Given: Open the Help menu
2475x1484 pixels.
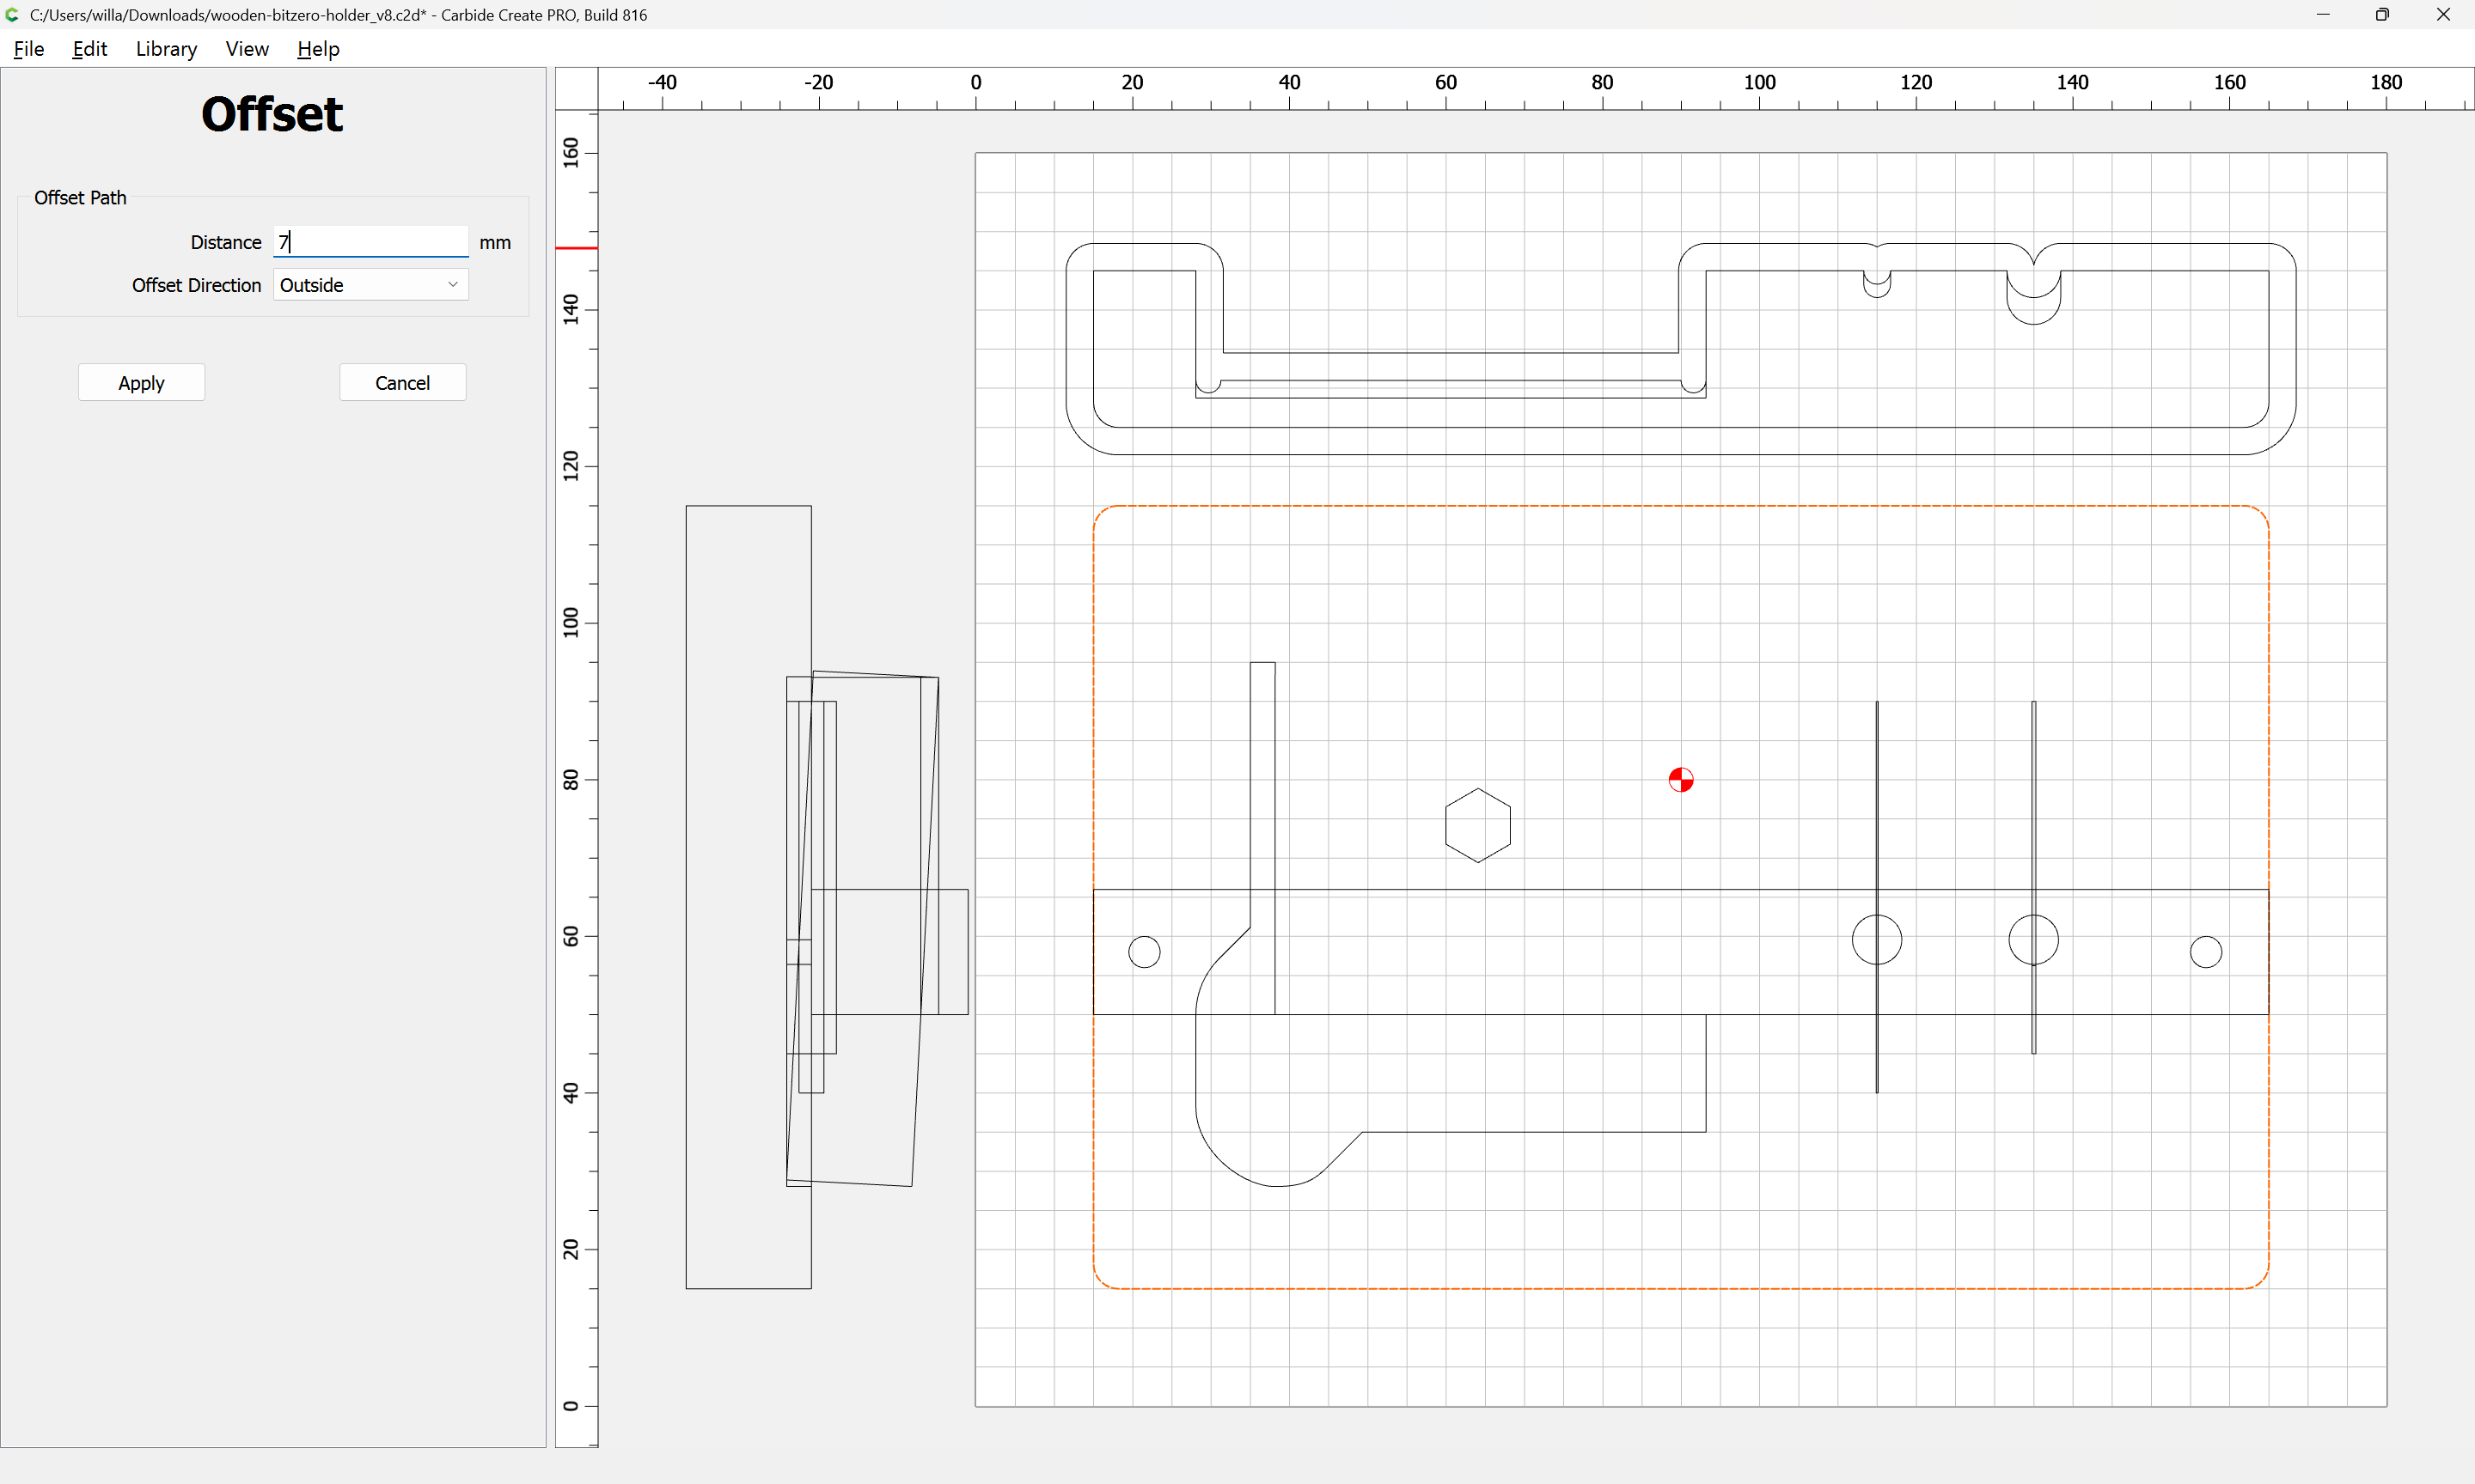Looking at the screenshot, I should tap(318, 49).
